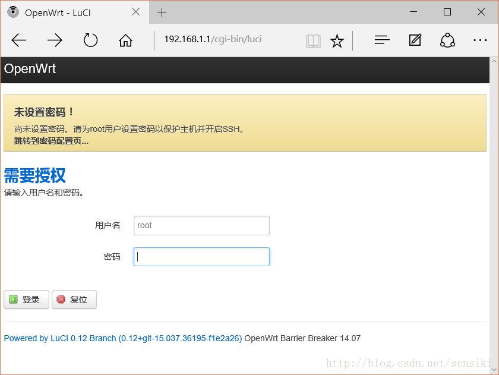Screen dimensions: 499x375
Task: Select the OpenWrt - LuCI browser tab
Action: click(74, 12)
